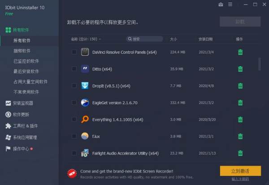Click the Everything 1.4.1.1005 (x64) name

[x=117, y=120]
